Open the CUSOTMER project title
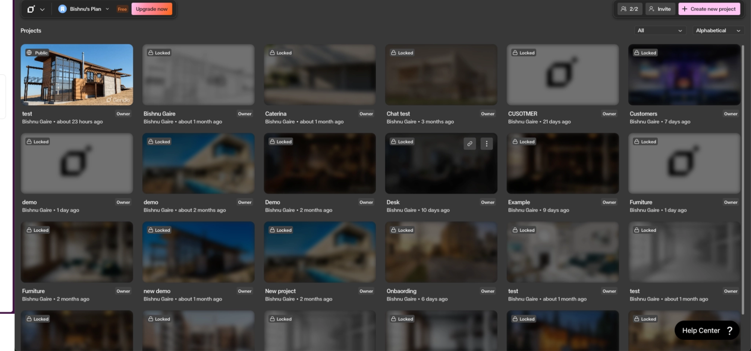Viewport: 751px width, 351px height. [522, 114]
